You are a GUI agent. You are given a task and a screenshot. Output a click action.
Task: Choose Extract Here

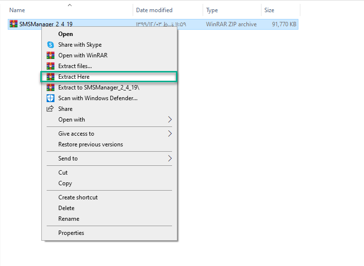coord(109,77)
